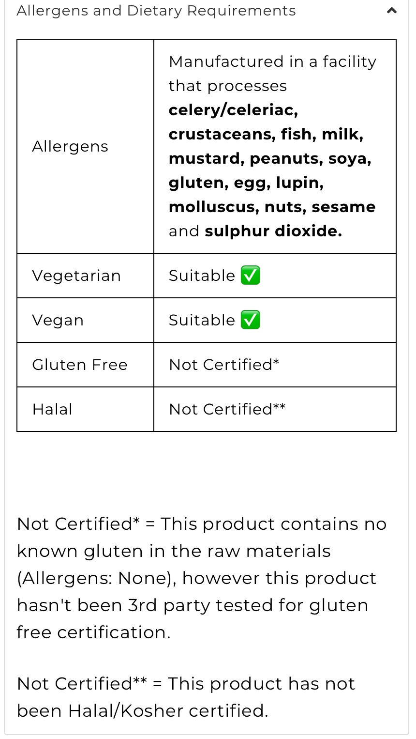
Task: Click 'Manufactured in a facility' text
Action: pyautogui.click(x=272, y=62)
